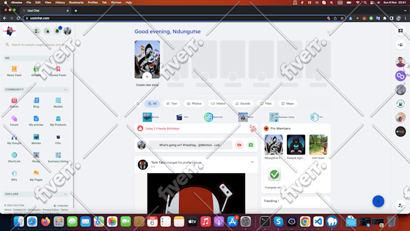Click the search people and pages field
The height and width of the screenshot is (231, 410).
37,45
